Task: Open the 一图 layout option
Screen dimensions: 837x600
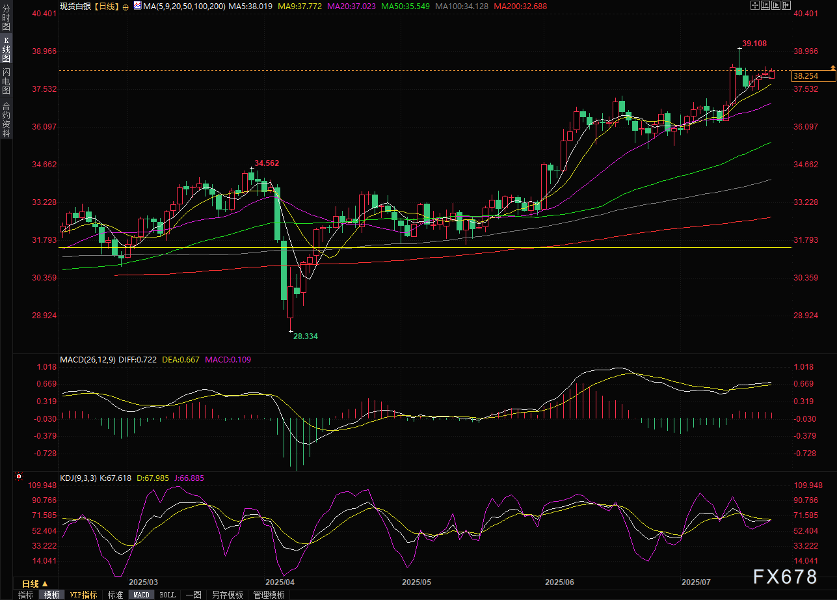Action: 193,595
